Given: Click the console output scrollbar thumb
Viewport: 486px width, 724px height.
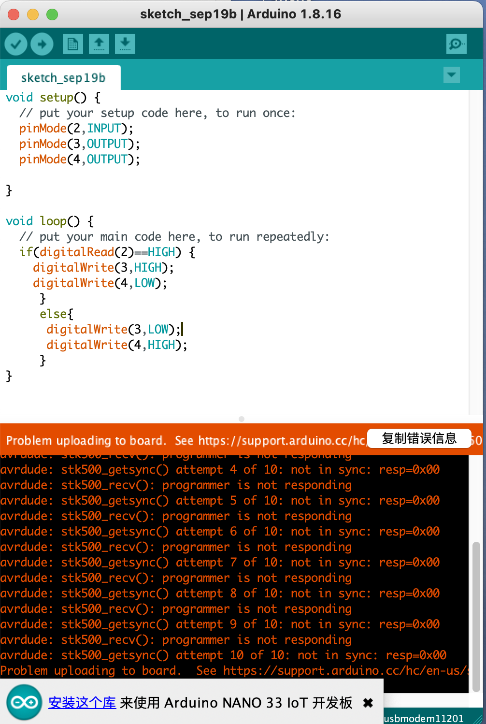Looking at the screenshot, I should pos(476,616).
